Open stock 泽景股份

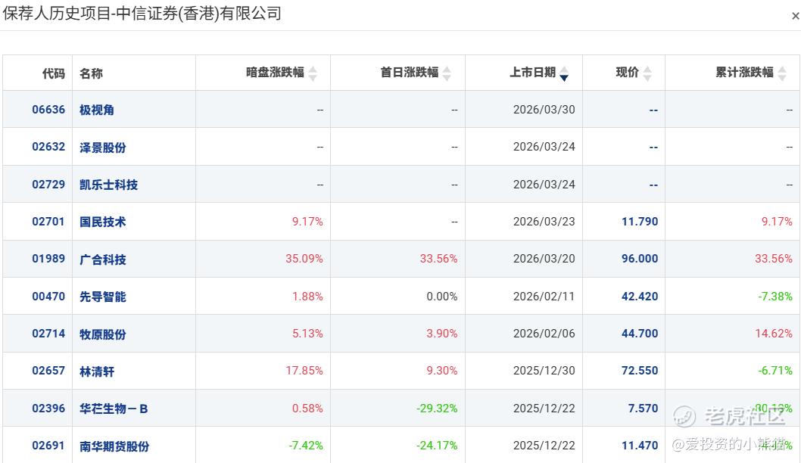(103, 148)
